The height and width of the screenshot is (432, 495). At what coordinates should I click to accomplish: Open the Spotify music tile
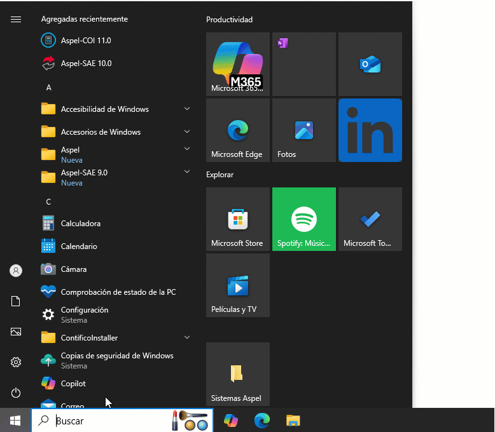coord(303,219)
